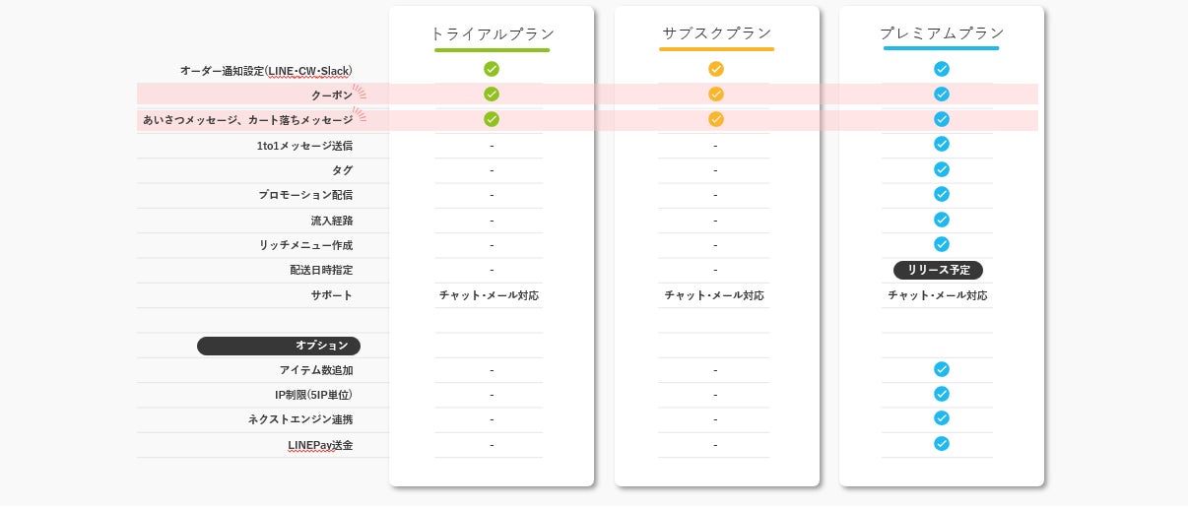
Task: Click the blue checkmark in Premium タグ row
Action: pyautogui.click(x=942, y=169)
